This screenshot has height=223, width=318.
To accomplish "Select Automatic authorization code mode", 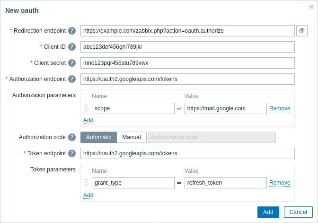I will 98,137.
